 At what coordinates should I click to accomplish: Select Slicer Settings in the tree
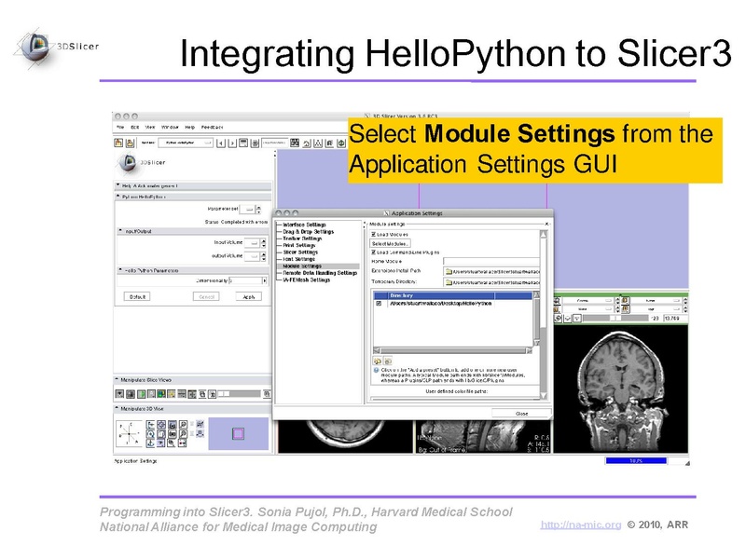point(300,252)
